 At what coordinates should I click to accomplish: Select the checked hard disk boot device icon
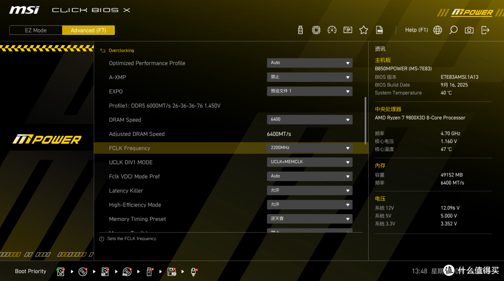coord(60,272)
